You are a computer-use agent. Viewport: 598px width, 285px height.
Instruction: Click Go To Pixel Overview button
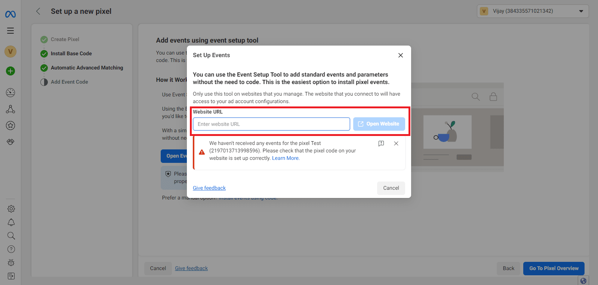click(x=554, y=268)
